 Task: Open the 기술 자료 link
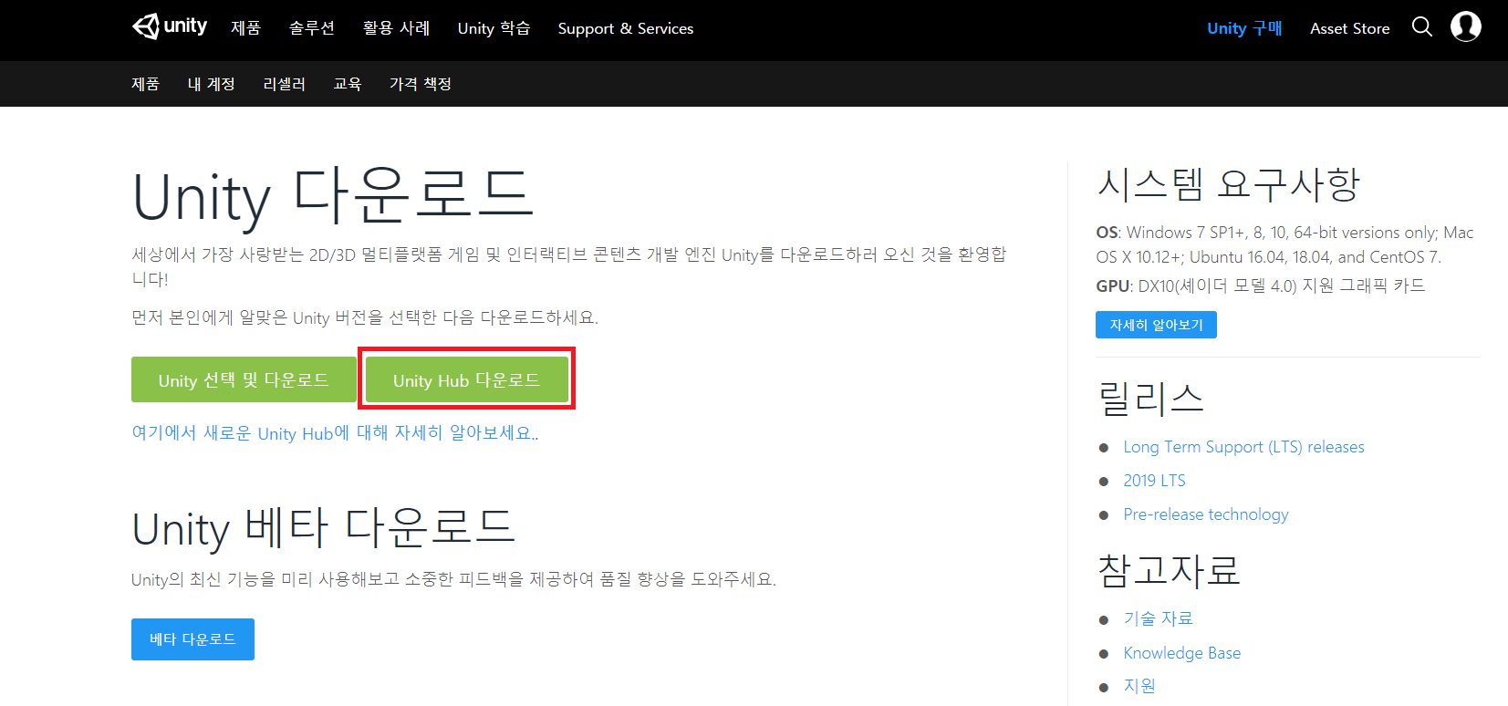click(x=1158, y=618)
